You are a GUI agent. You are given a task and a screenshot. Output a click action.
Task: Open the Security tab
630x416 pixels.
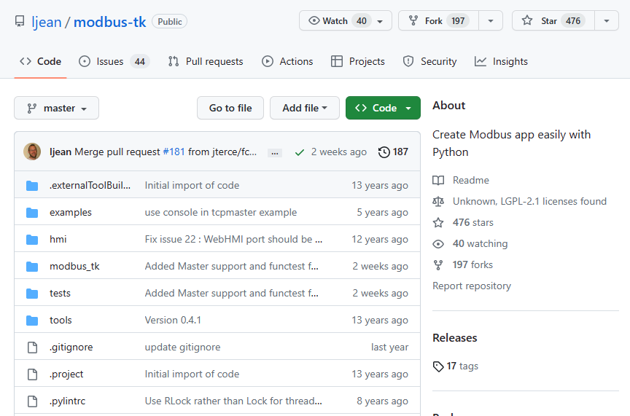pyautogui.click(x=429, y=61)
